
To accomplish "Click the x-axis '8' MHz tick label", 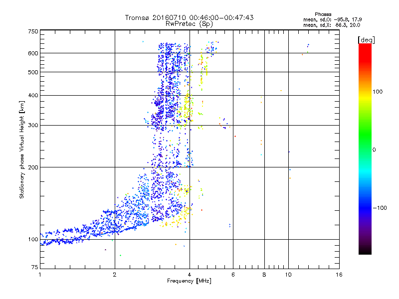I will [264, 275].
